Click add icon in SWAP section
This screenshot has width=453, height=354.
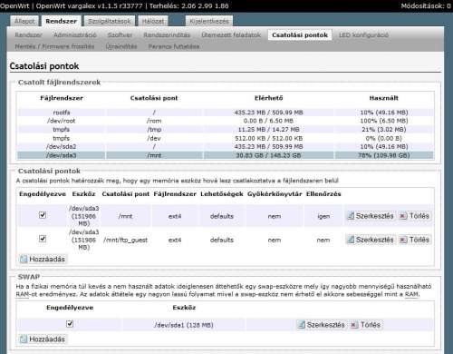[24, 339]
